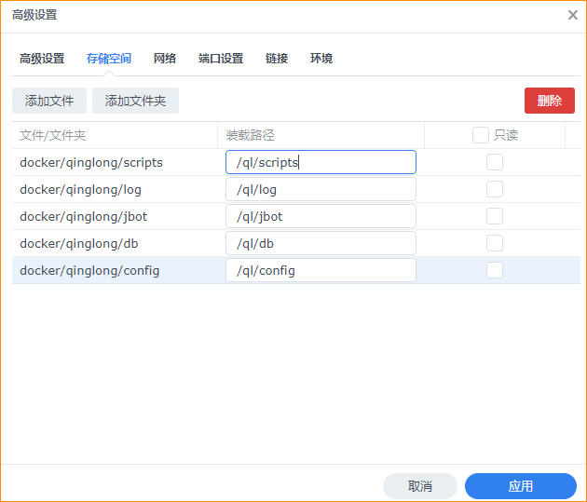Viewport: 587px width, 502px height.
Task: Close the 高级设置 dialog with X
Action: click(x=572, y=15)
